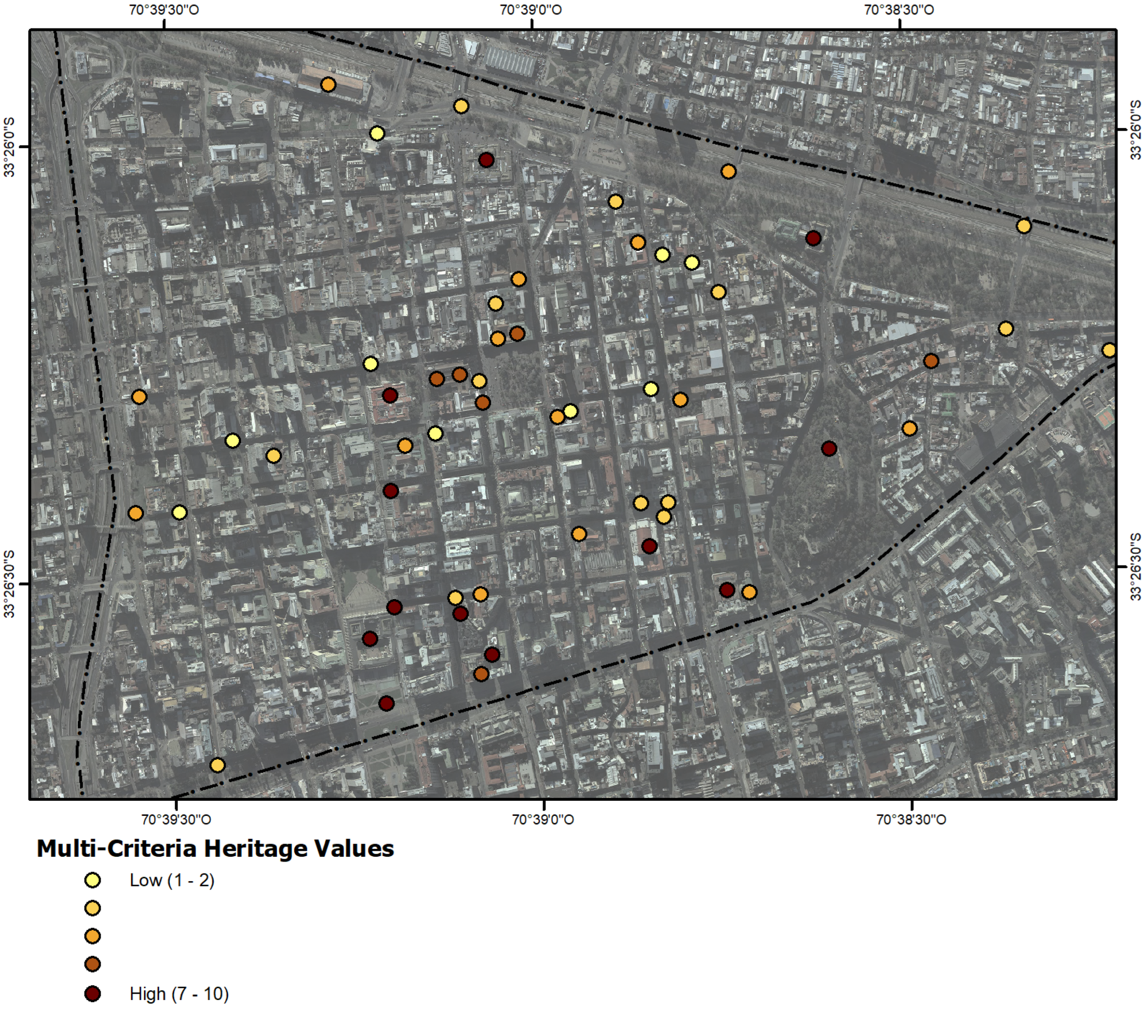This screenshot has height=1011, width=1147.
Task: Select the northernmost orange marker on the map
Action: (328, 85)
